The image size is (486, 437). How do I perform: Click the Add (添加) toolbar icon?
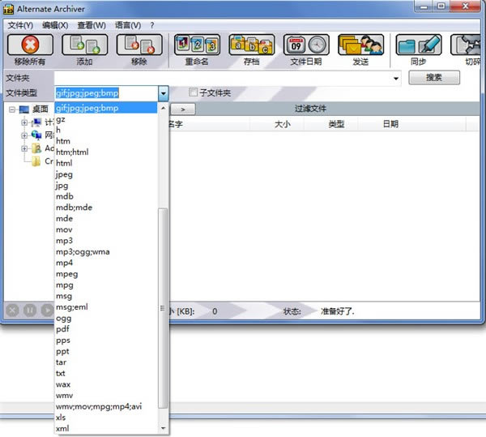pyautogui.click(x=84, y=45)
